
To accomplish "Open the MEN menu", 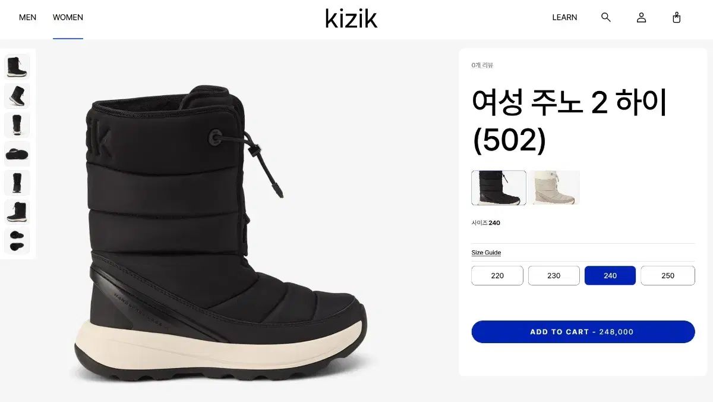I will pyautogui.click(x=27, y=17).
